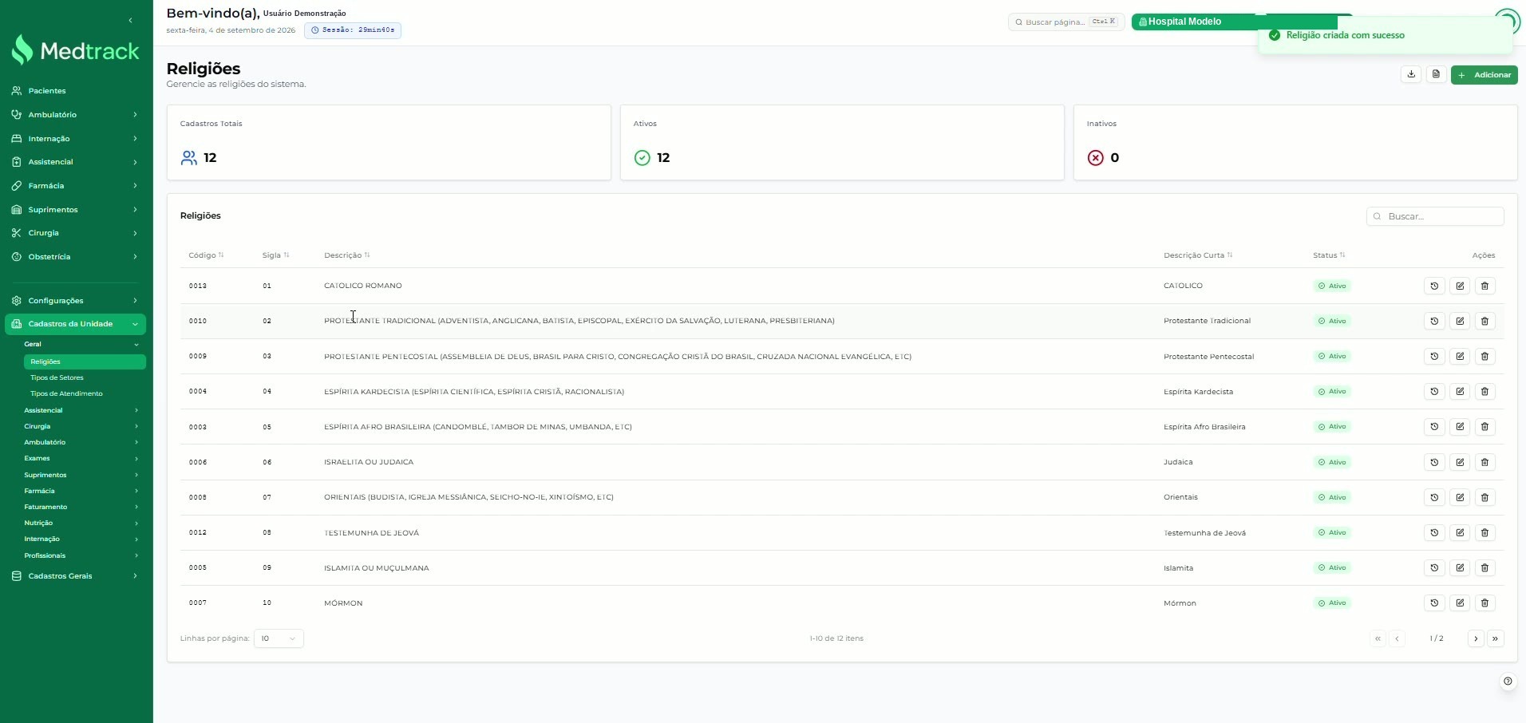Collapse the sidebar with the arrow icon

click(130, 20)
